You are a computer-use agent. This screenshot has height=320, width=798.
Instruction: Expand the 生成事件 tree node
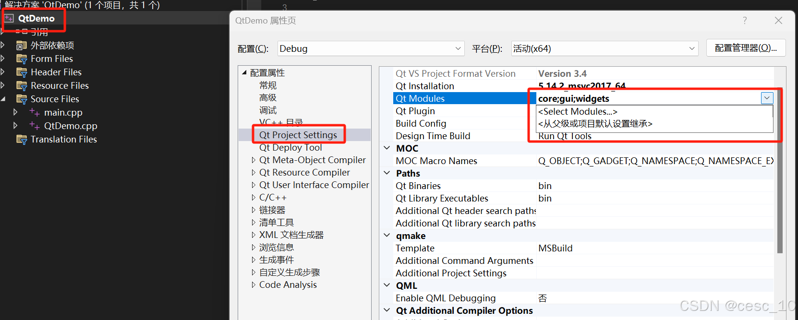click(254, 260)
